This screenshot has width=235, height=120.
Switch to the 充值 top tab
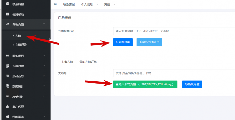[x=107, y=4]
